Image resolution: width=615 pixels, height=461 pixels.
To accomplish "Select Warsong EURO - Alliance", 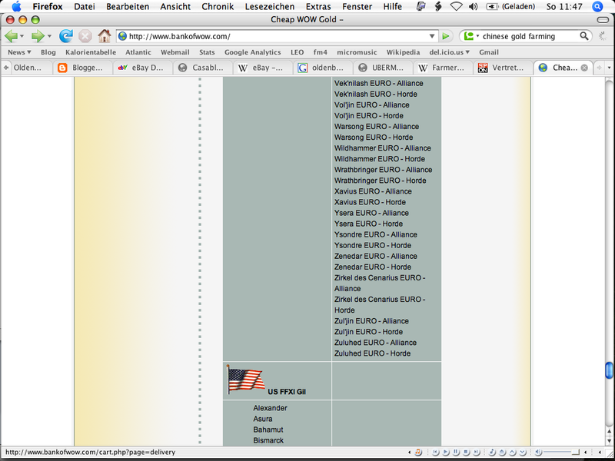I will coord(377,127).
